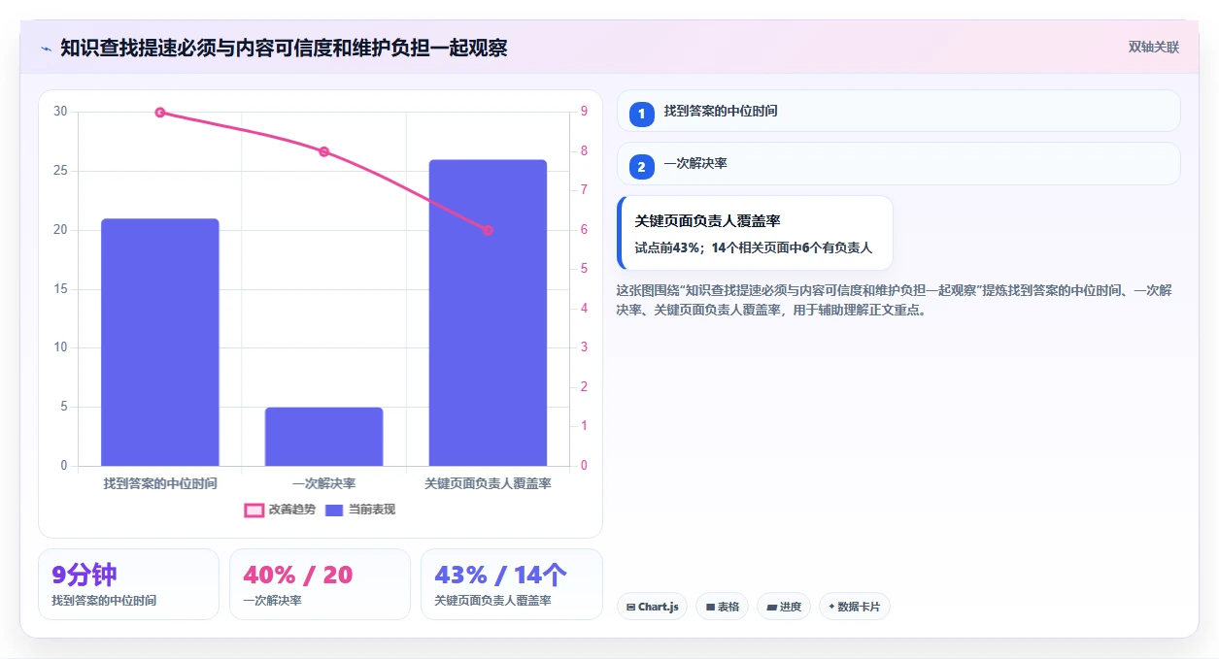Image resolution: width=1219 pixels, height=659 pixels.
Task: Click x-axis label 找到答案的中位时间
Action: 160,483
